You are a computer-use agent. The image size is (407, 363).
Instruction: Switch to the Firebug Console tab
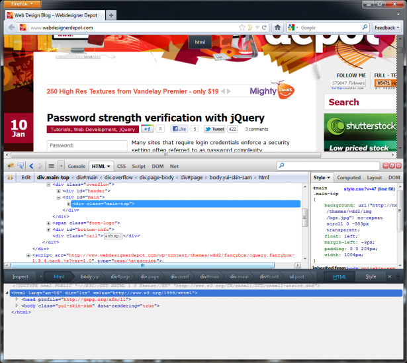pyautogui.click(x=77, y=166)
